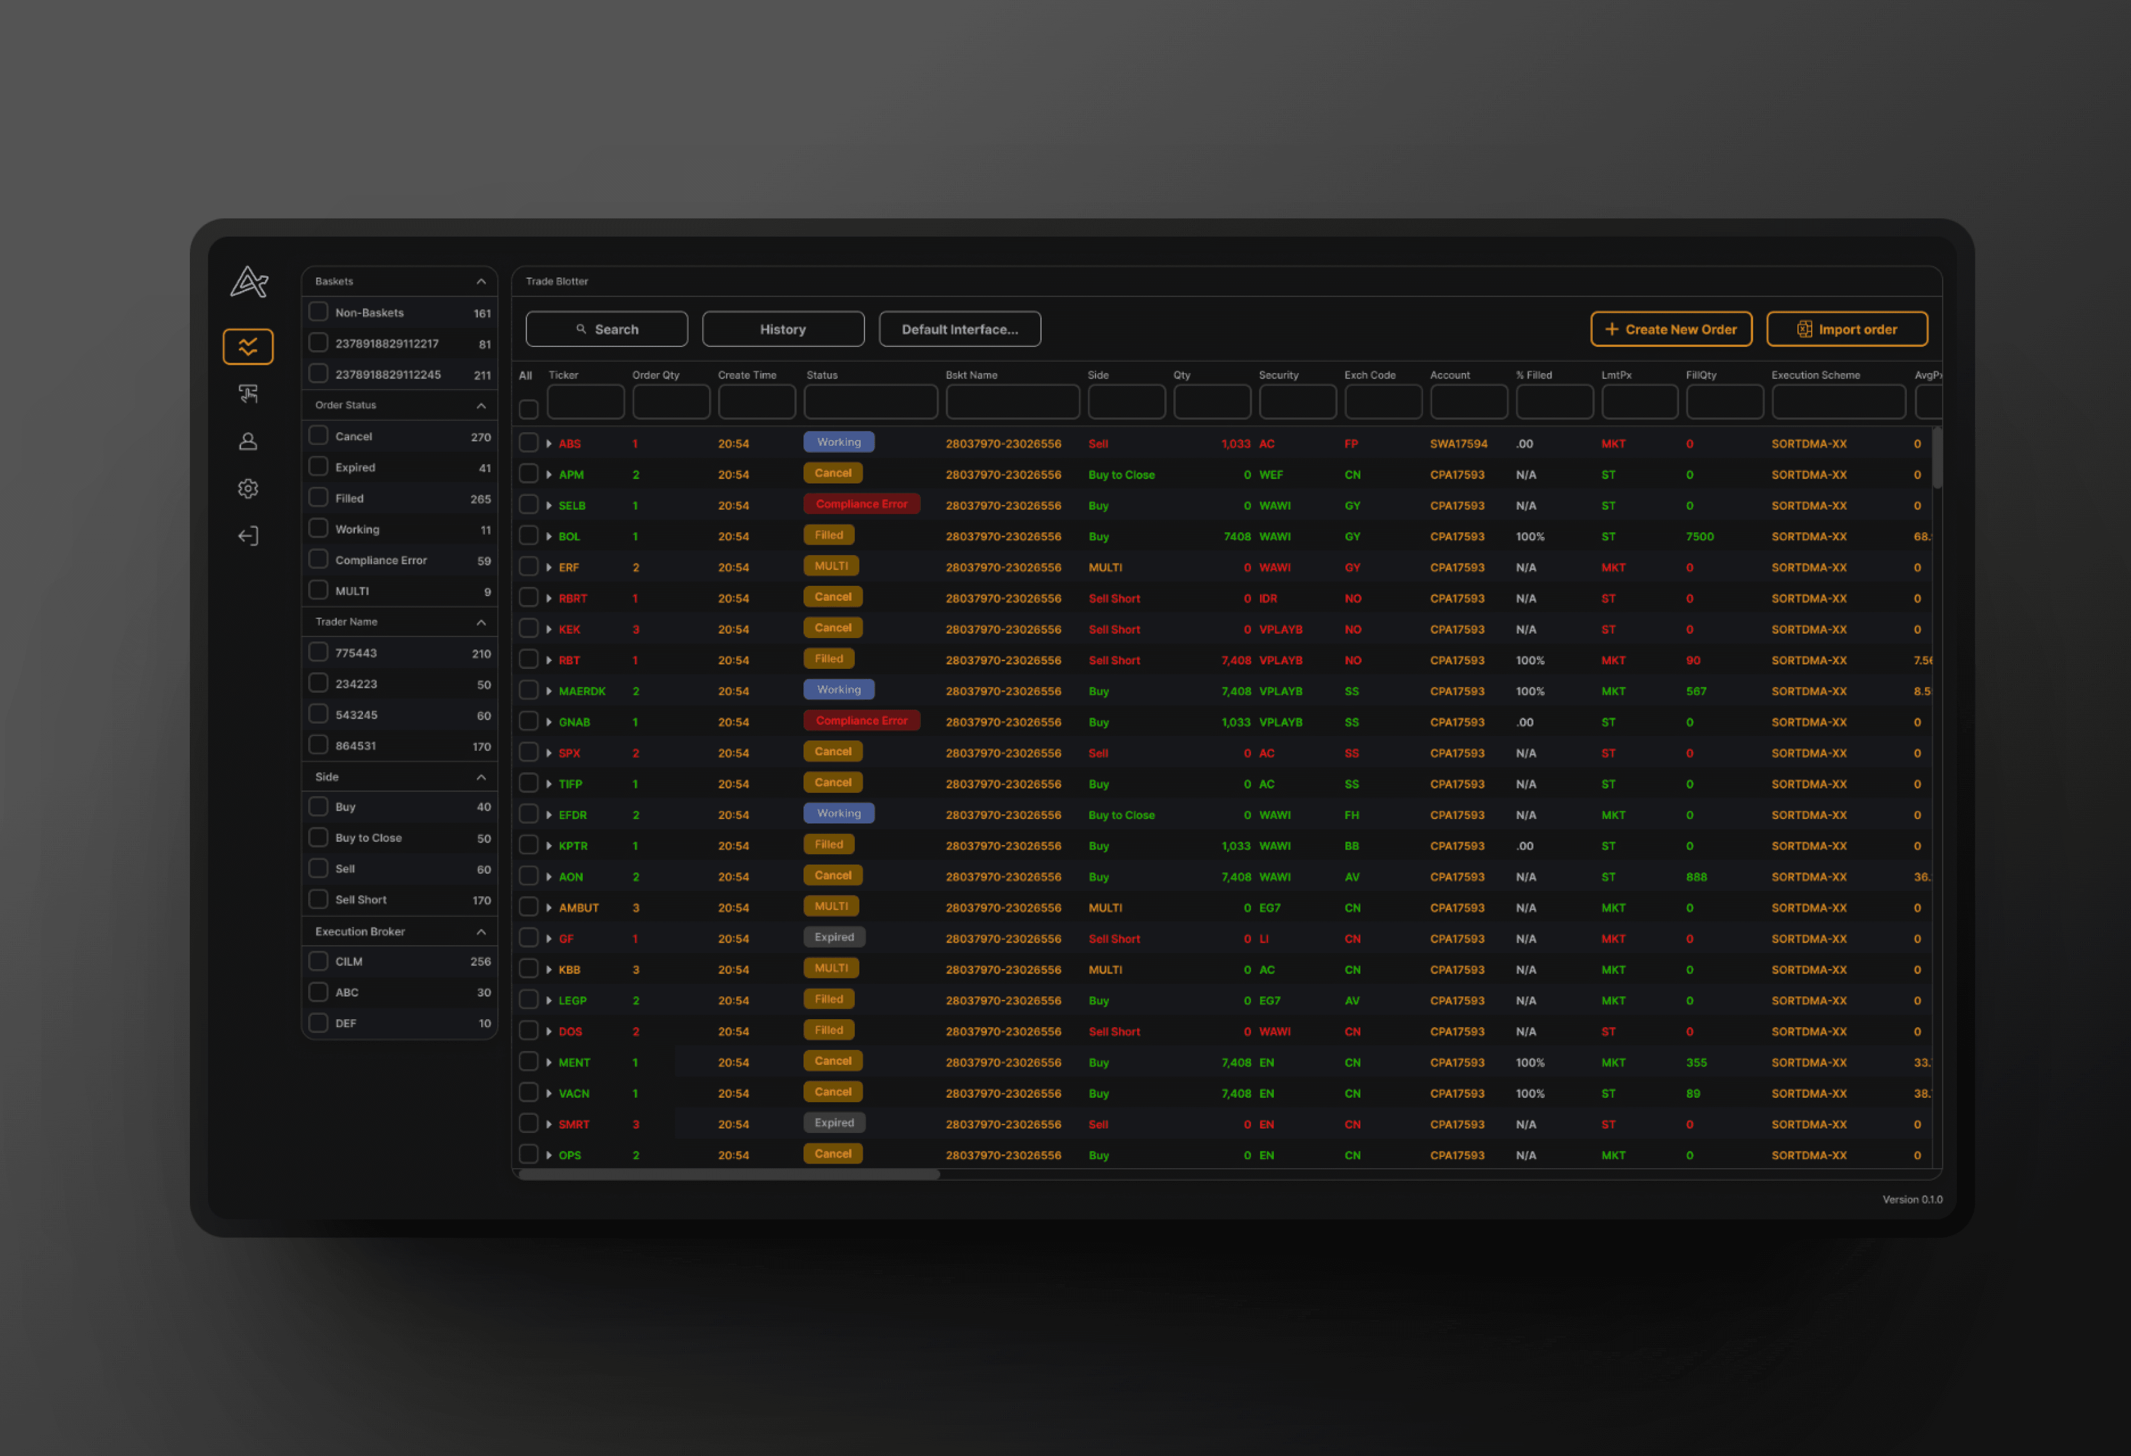The width and height of the screenshot is (2131, 1456).
Task: Click Import order
Action: coord(1847,329)
